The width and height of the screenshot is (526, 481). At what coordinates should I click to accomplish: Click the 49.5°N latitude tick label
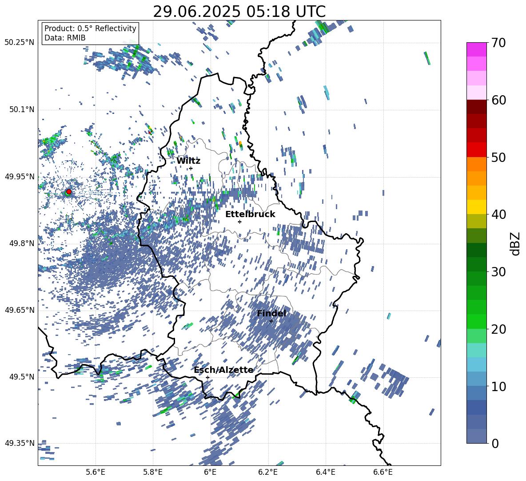tap(22, 377)
